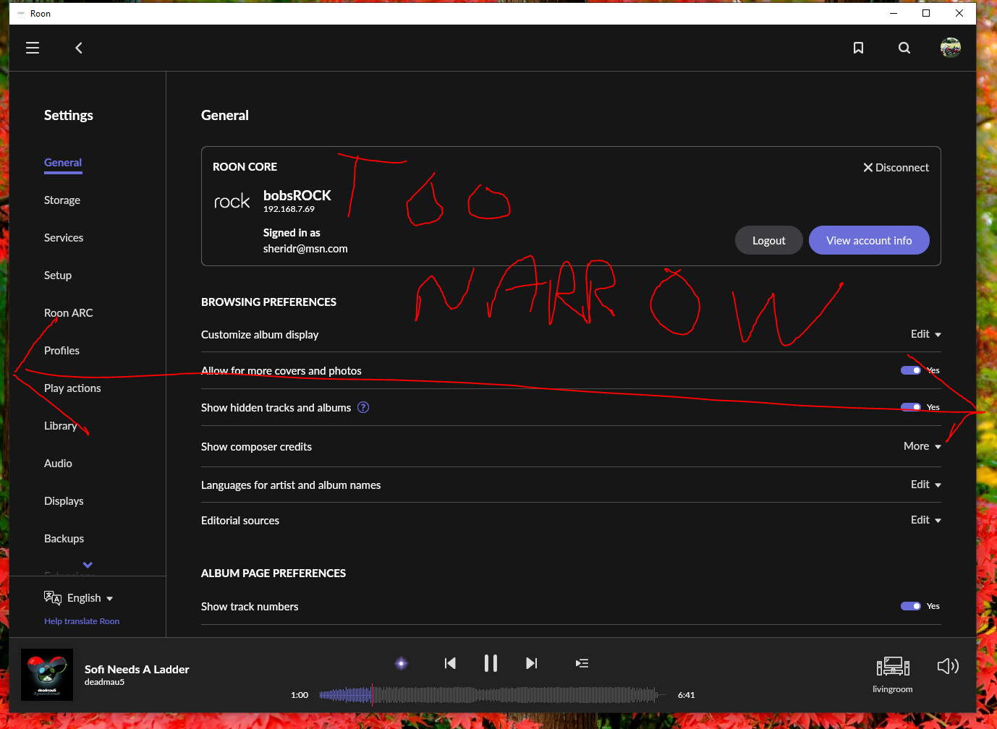Screen dimensions: 997x729
Task: Open the Displays settings section
Action: pos(64,501)
